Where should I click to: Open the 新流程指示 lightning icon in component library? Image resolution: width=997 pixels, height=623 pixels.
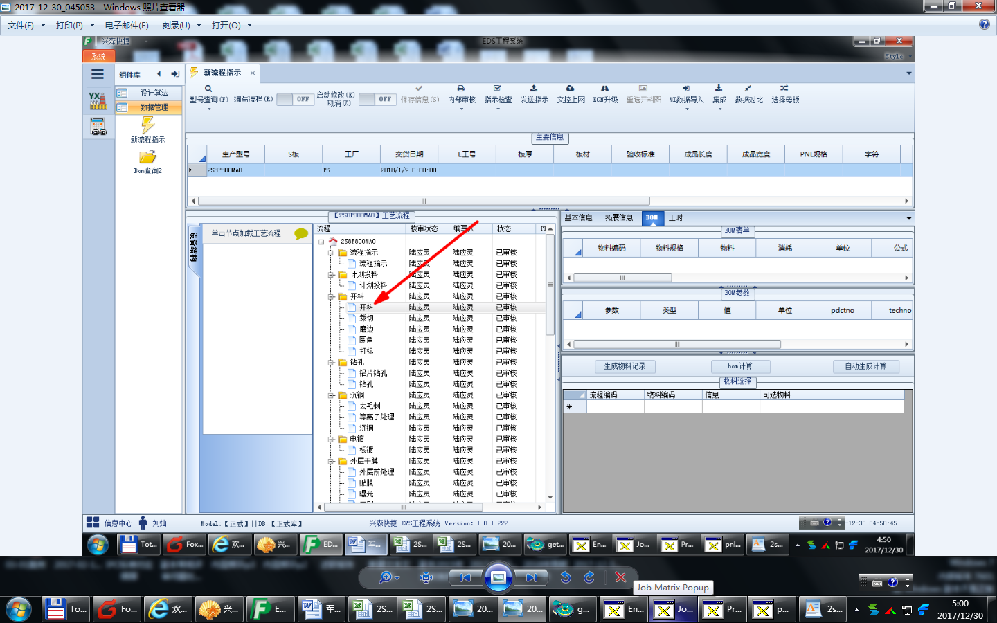click(x=148, y=125)
